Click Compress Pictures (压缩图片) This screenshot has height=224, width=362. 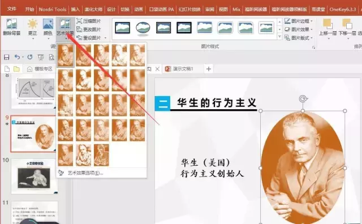pos(89,21)
